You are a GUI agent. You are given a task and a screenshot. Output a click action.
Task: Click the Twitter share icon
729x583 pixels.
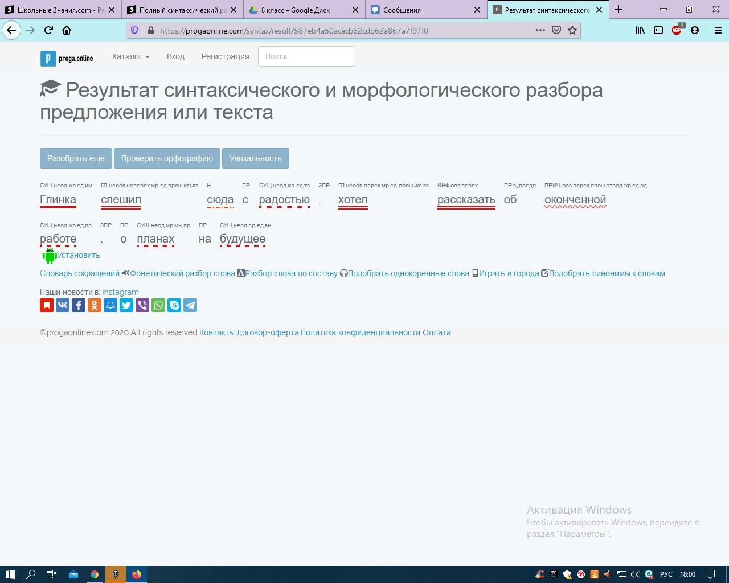click(x=126, y=305)
